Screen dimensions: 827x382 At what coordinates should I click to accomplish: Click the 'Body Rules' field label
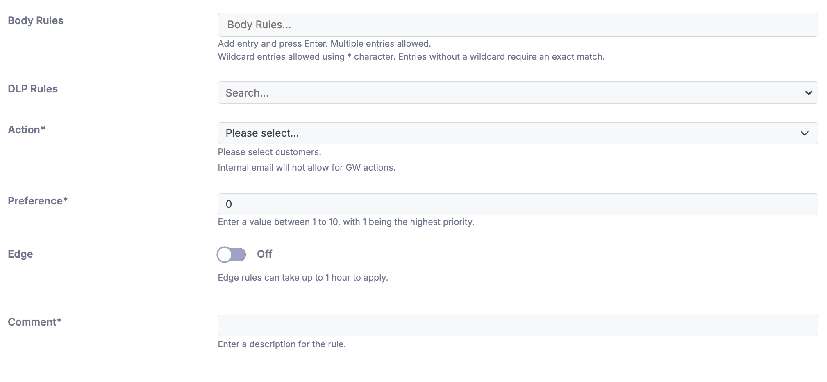pos(36,20)
